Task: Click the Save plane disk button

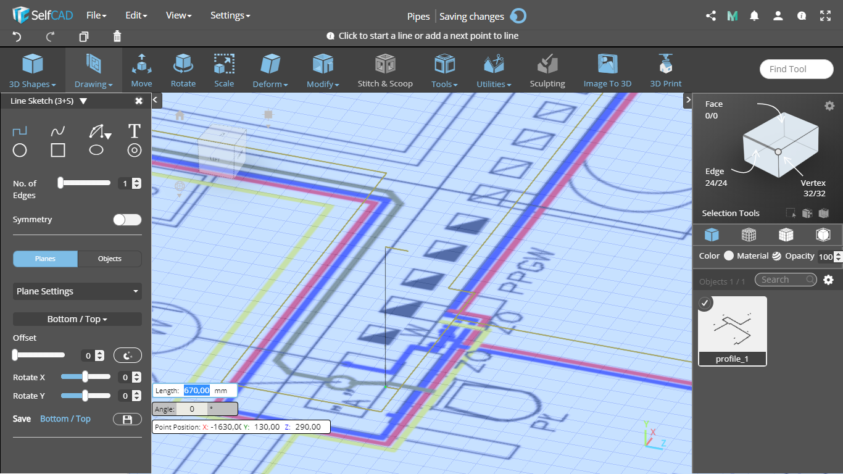Action: click(x=128, y=419)
